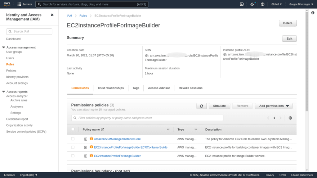
Task: Click the info circle icon at far right
Action: (313, 13)
